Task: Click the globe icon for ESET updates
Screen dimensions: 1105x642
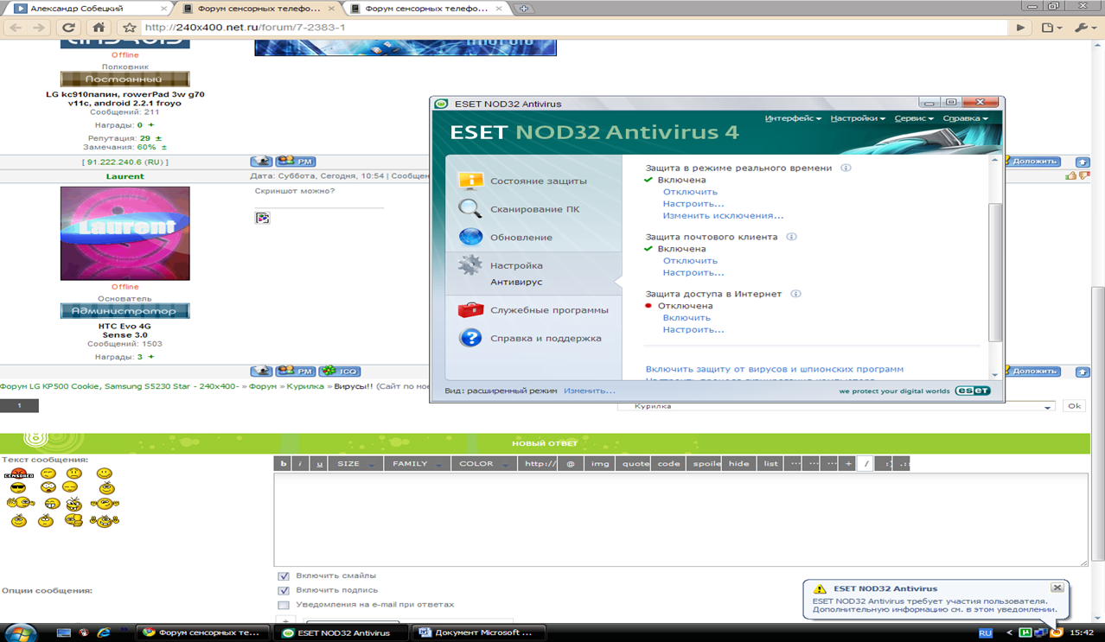Action: coord(470,237)
